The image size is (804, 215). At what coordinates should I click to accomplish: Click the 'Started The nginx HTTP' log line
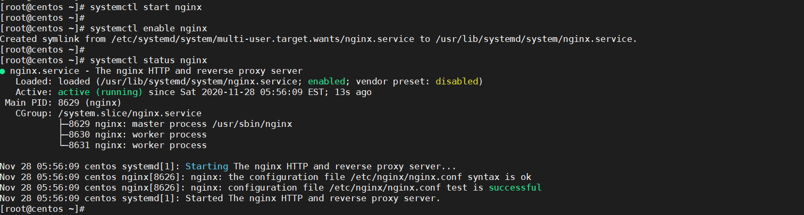pyautogui.click(x=220, y=199)
